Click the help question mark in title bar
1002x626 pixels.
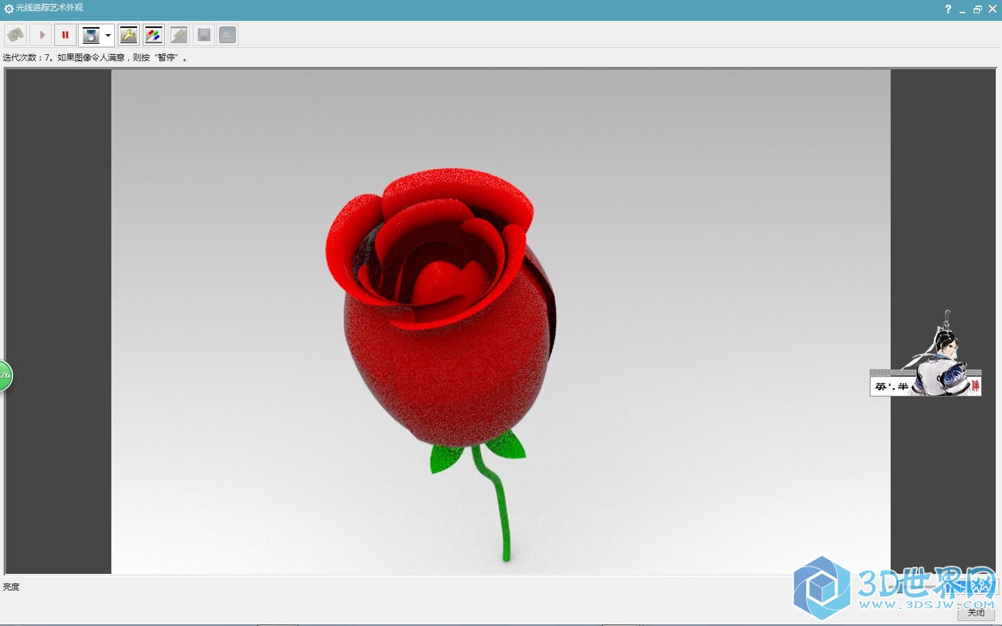coord(948,9)
